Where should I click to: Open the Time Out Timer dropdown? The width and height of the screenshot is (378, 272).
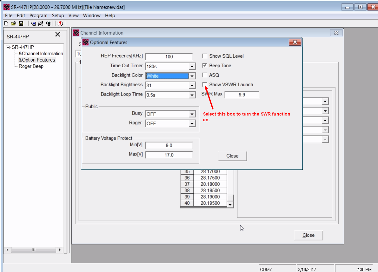point(192,66)
